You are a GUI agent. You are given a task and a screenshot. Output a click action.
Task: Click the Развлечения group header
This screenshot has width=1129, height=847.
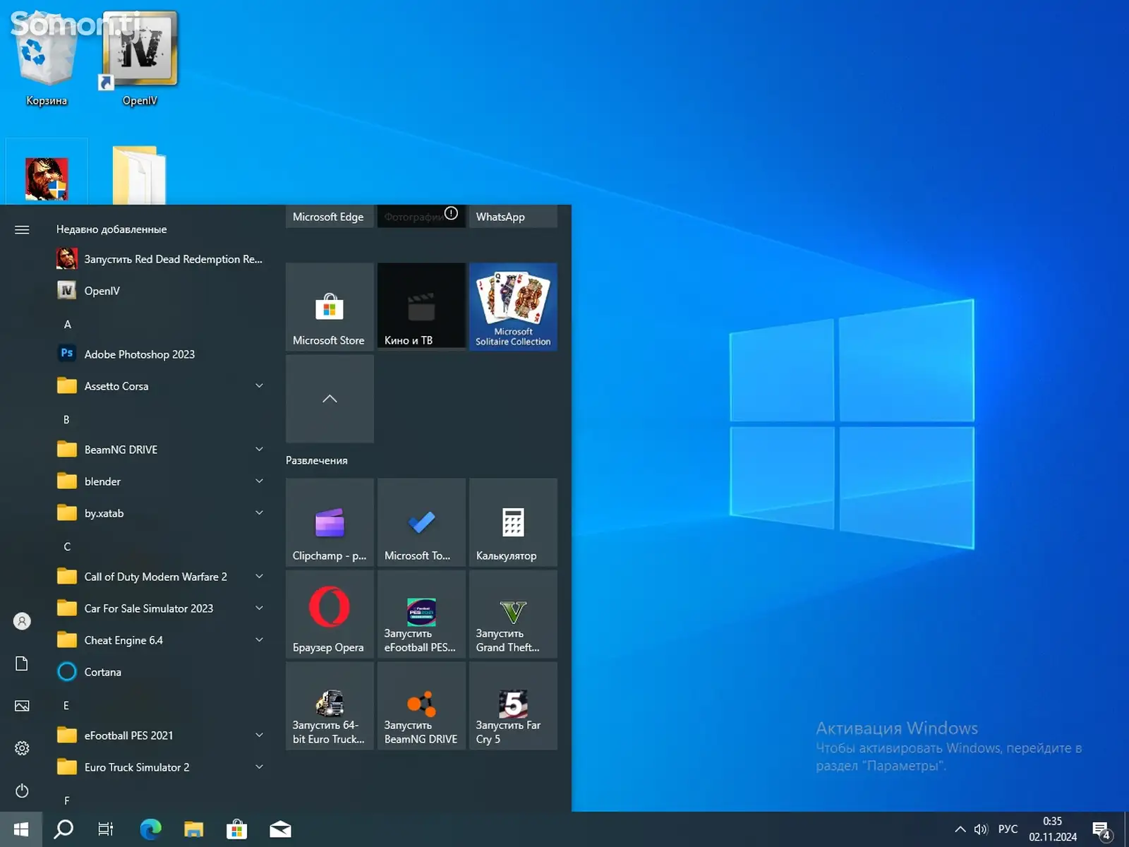tap(317, 460)
